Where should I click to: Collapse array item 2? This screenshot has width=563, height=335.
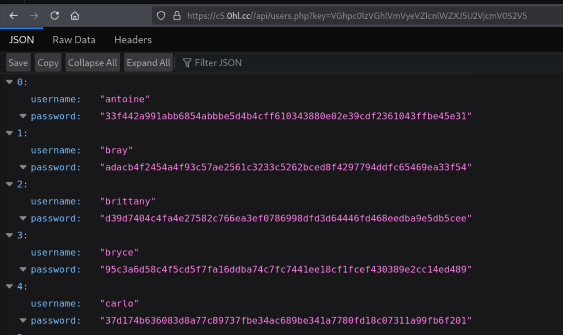(9, 184)
